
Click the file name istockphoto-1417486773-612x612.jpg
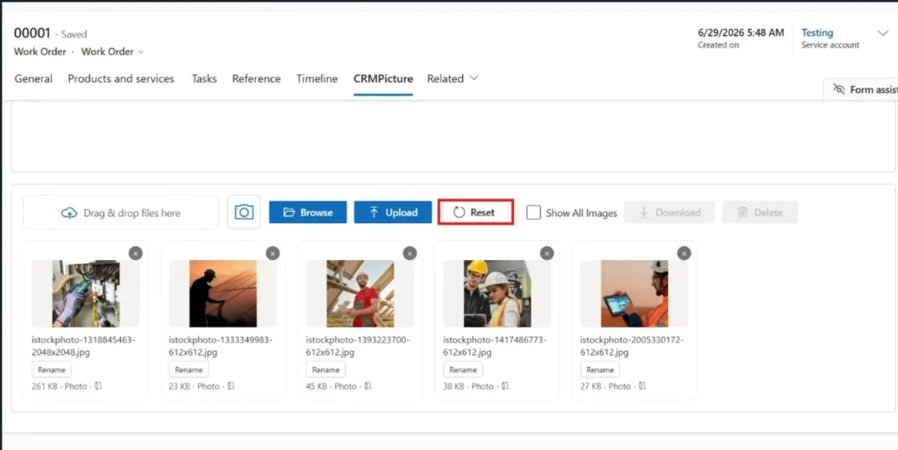coord(495,346)
